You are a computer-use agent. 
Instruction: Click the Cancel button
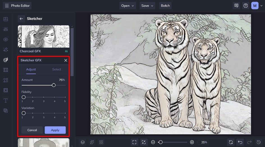[x=32, y=130]
